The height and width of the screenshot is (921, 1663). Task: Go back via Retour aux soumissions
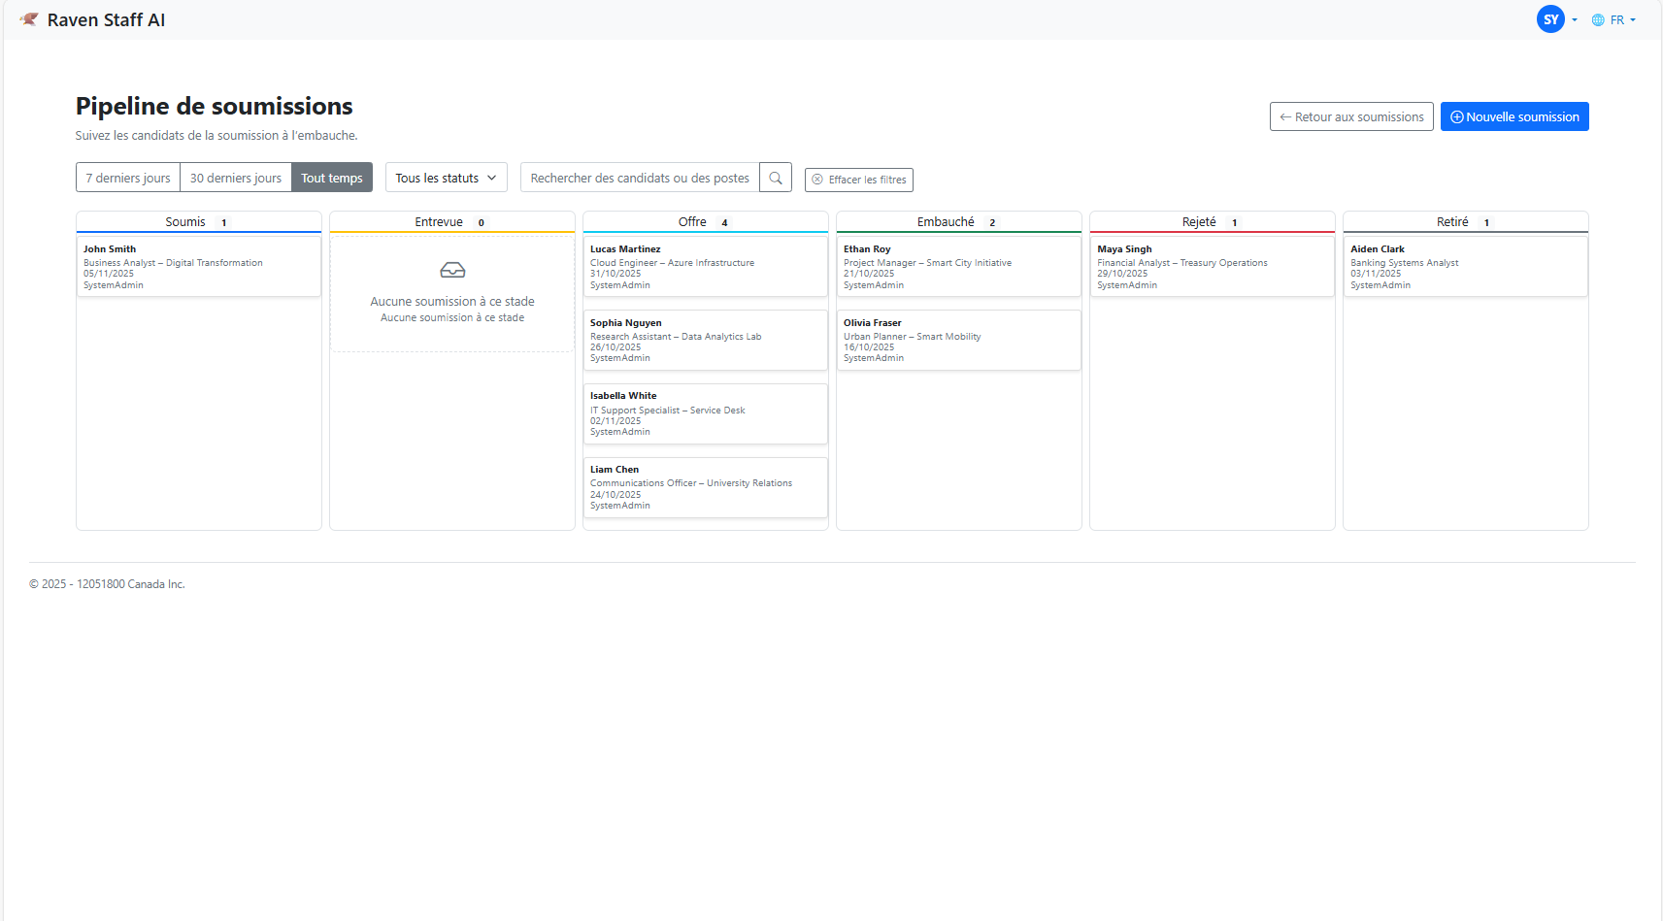tap(1351, 116)
